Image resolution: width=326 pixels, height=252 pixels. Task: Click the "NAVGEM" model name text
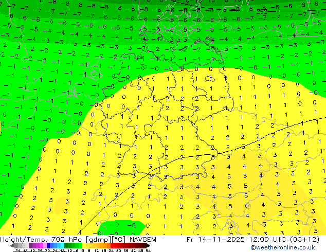click(x=142, y=240)
